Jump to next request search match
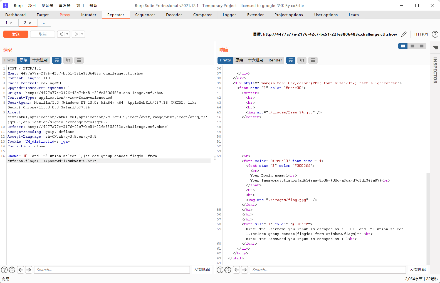The width and height of the screenshot is (440, 283). pyautogui.click(x=29, y=270)
